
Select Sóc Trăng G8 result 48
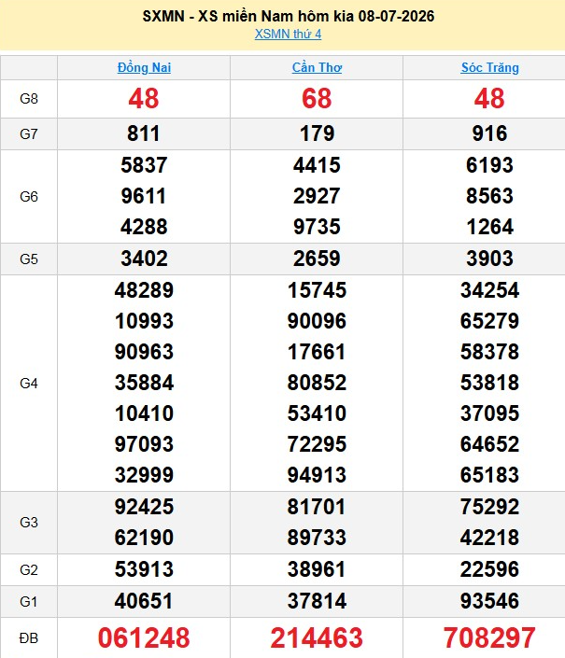click(x=489, y=99)
